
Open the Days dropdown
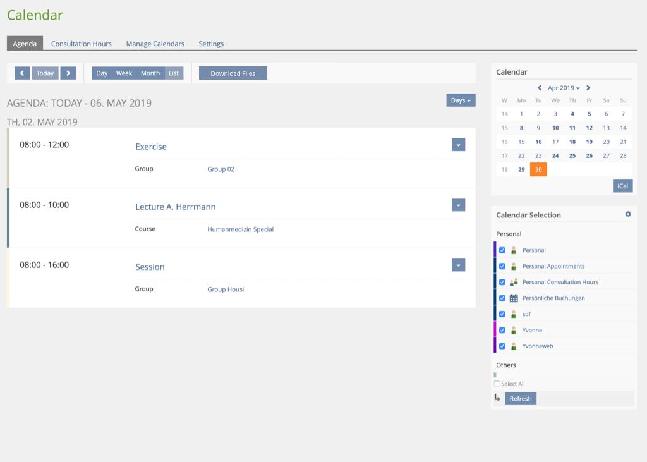[x=461, y=100]
